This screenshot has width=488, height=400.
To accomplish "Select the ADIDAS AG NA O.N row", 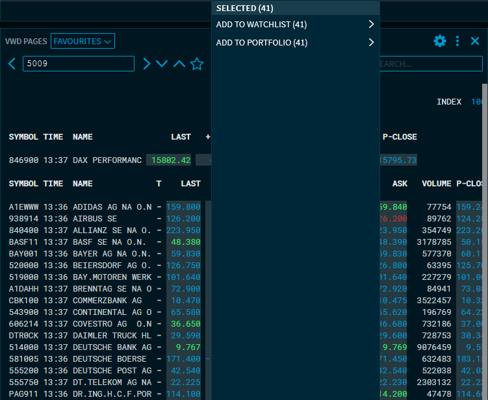I will pos(112,207).
